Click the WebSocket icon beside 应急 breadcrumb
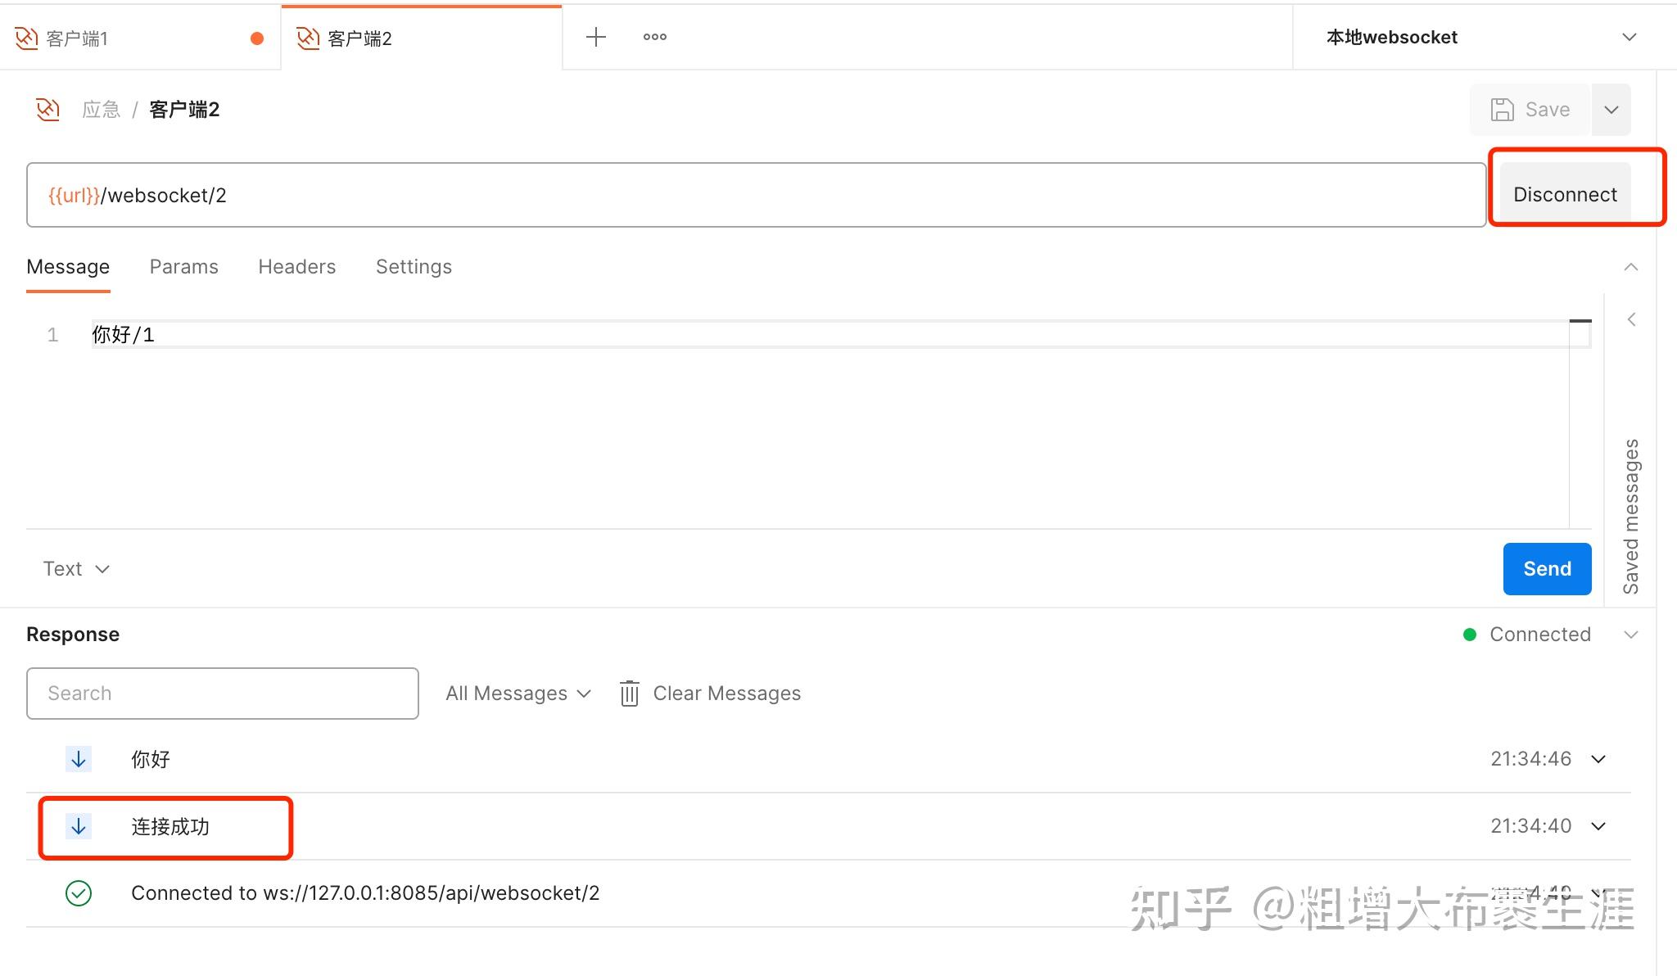Screen dimensions: 1677x976 coord(47,109)
